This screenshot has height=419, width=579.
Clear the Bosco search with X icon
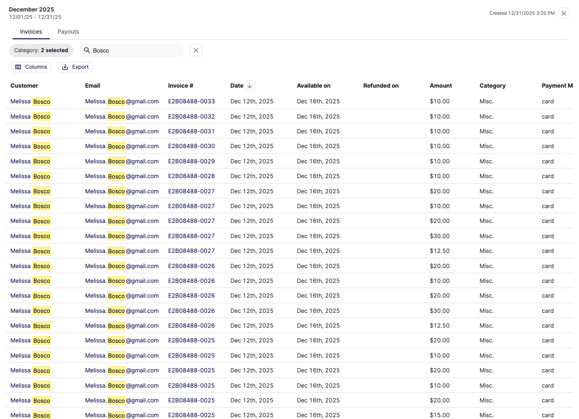pos(196,50)
